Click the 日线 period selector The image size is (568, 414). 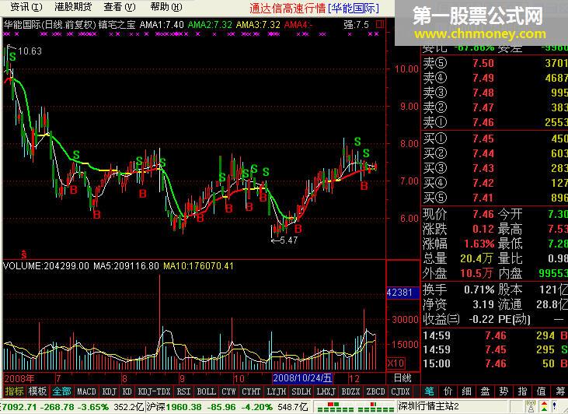coord(402,378)
